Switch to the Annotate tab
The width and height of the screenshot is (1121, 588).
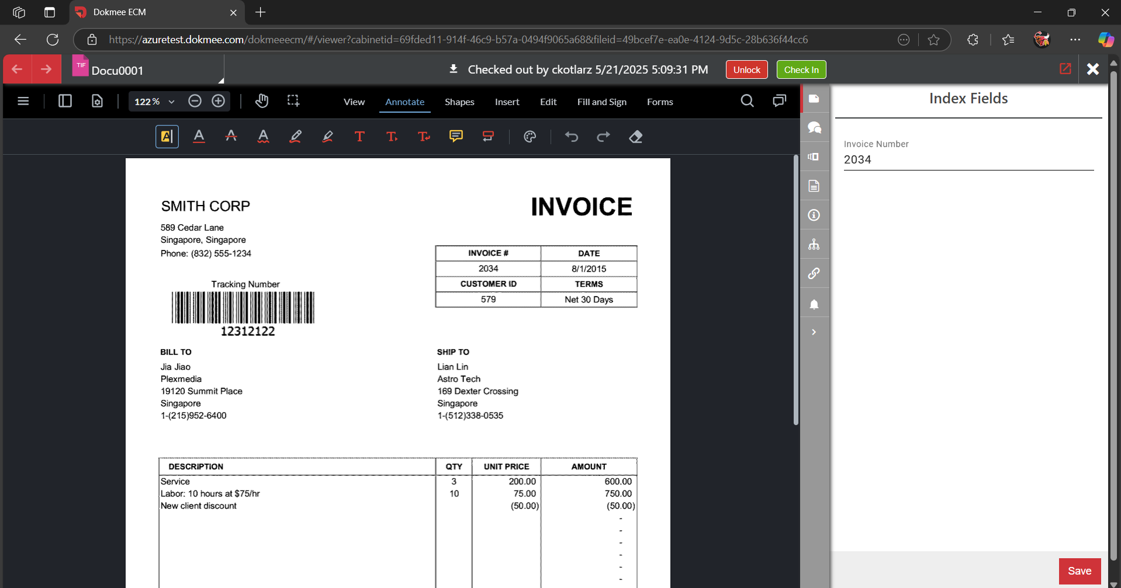click(405, 102)
